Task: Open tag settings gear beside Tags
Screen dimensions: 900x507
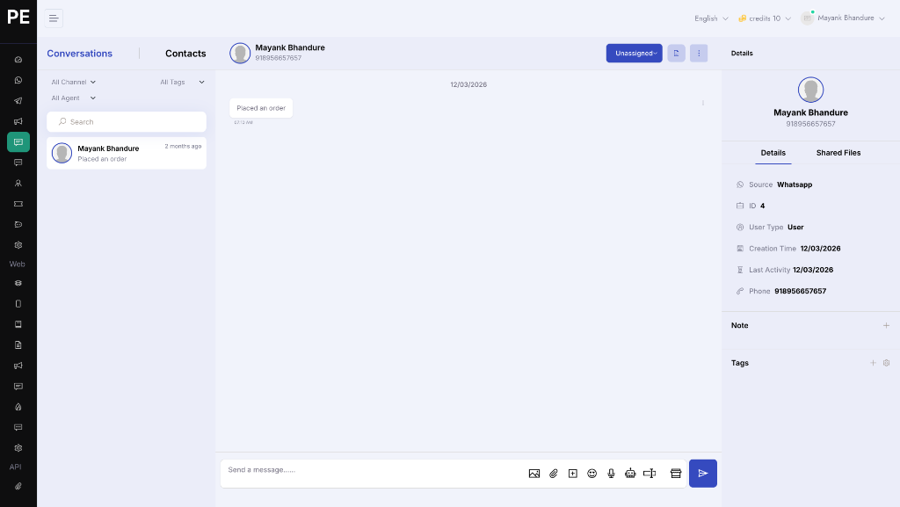Action: pos(886,363)
